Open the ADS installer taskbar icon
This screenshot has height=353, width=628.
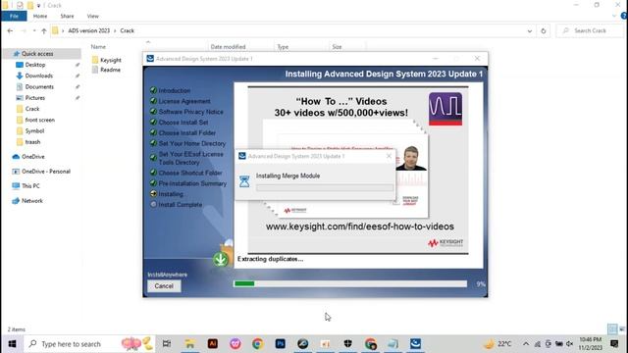point(415,344)
